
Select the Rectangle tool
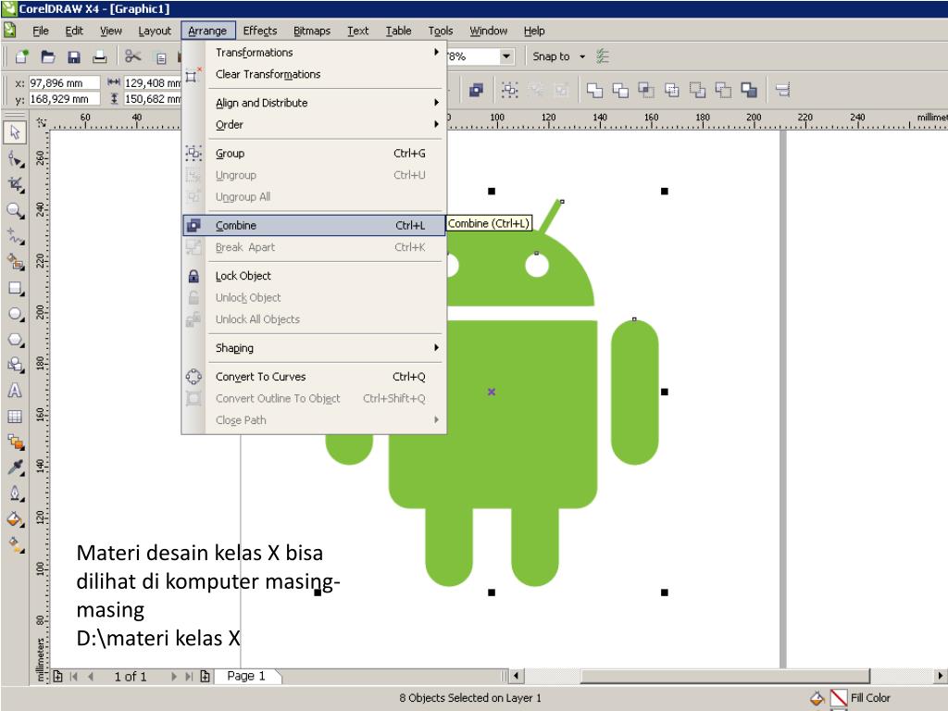(15, 289)
